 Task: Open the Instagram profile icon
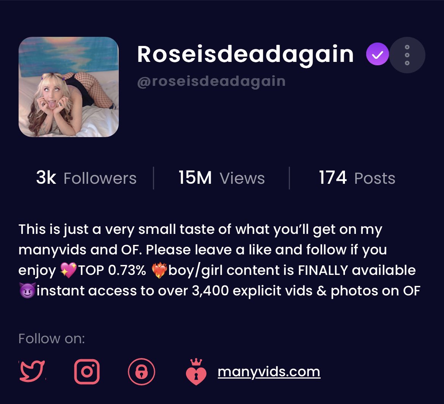point(87,371)
